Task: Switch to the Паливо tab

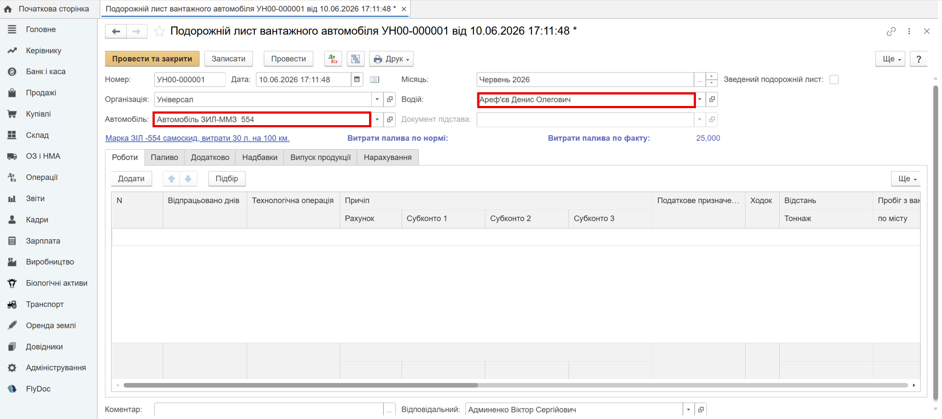Action: point(165,158)
